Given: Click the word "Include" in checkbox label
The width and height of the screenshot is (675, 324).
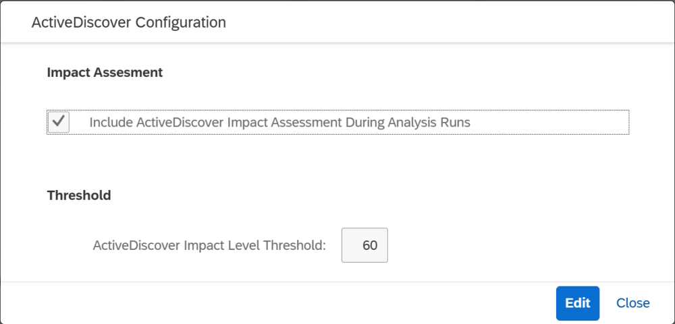Looking at the screenshot, I should [x=111, y=123].
